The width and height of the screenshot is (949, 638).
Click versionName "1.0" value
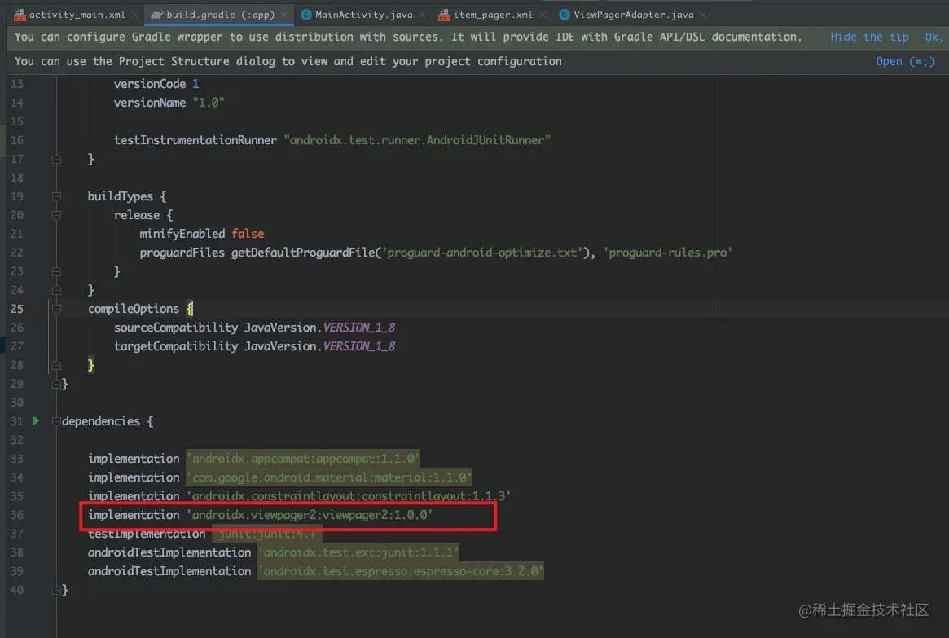[x=209, y=103]
